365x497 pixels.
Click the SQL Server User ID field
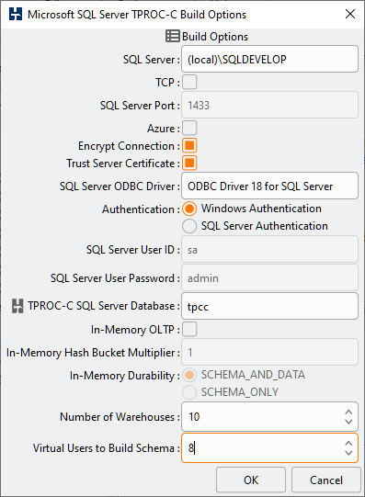tap(269, 250)
